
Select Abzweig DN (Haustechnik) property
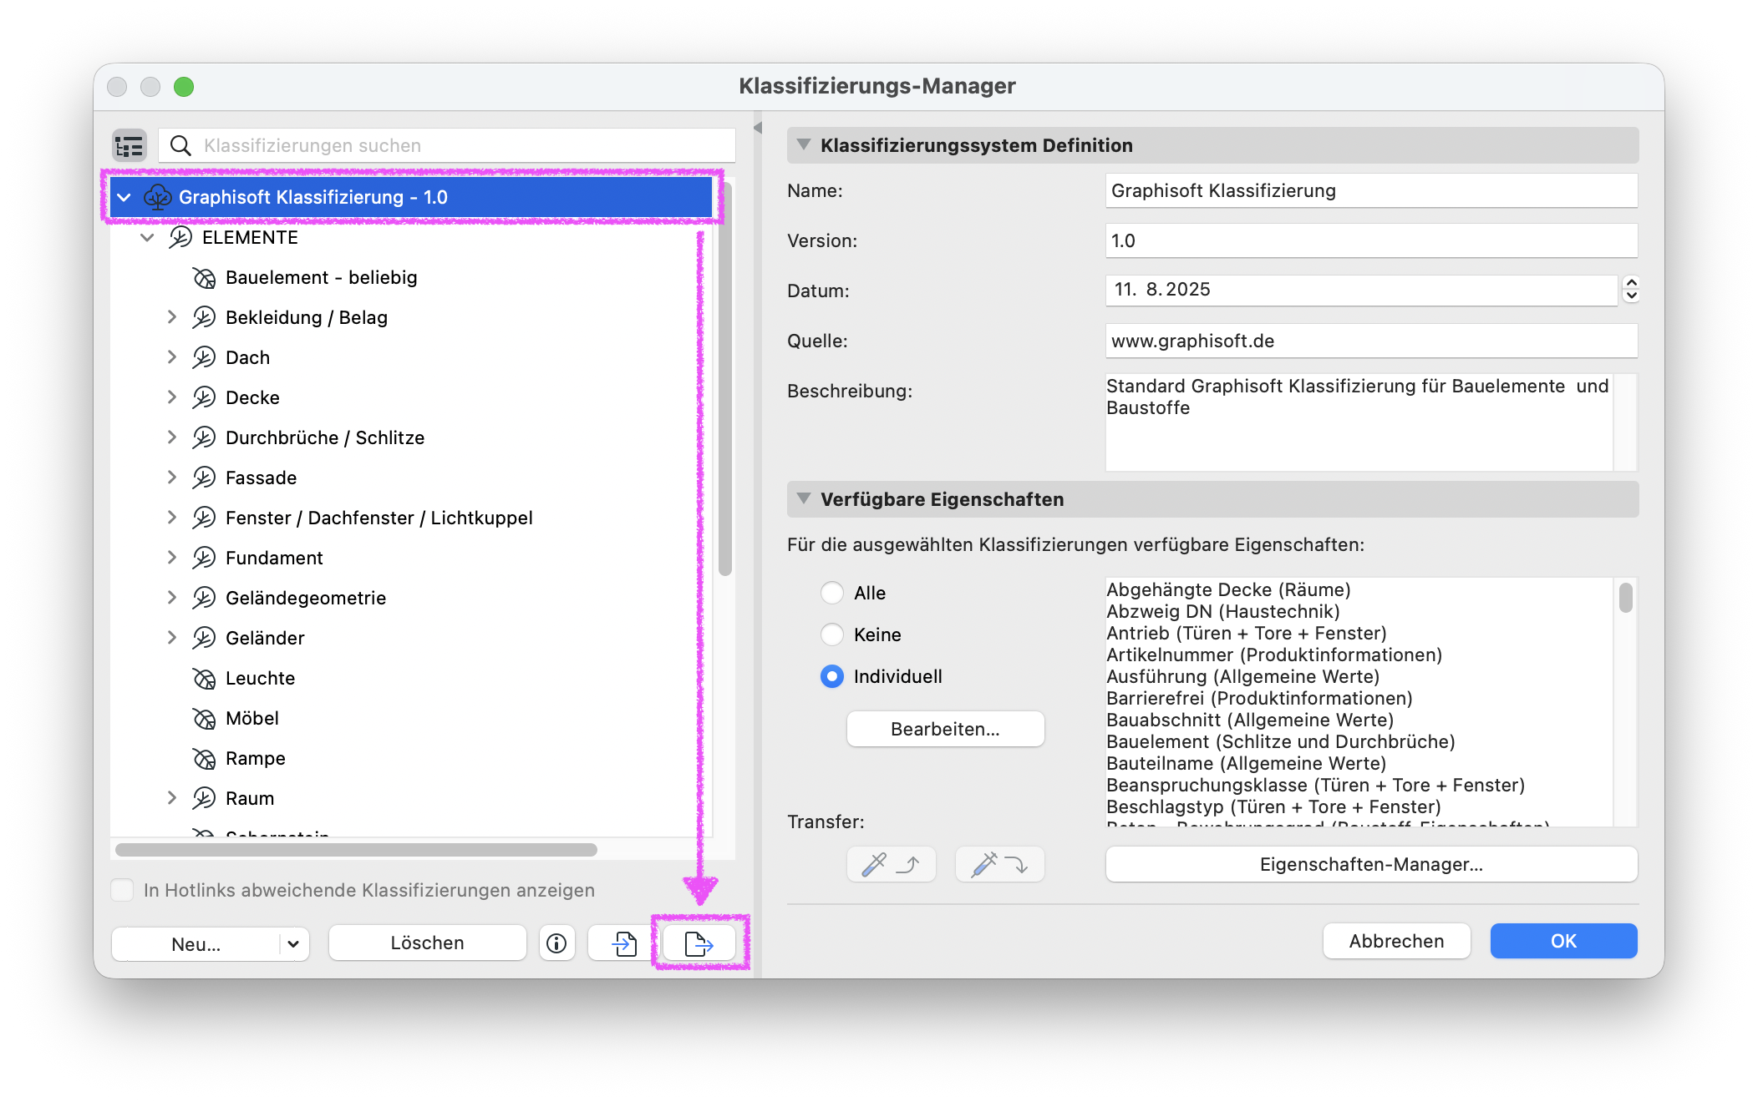(1223, 612)
